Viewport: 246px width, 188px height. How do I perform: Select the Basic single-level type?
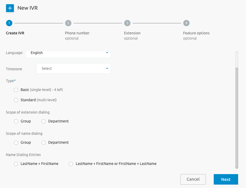(x=16, y=90)
